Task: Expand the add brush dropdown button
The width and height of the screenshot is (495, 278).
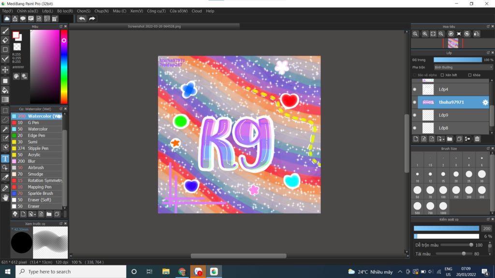Action: (x=32, y=214)
